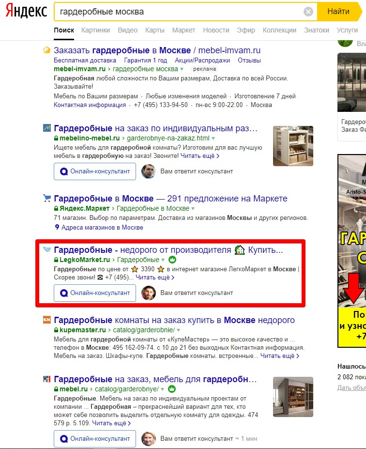Click the green crown badge beside mebel.ru
The image size is (366, 449).
coord(172,389)
